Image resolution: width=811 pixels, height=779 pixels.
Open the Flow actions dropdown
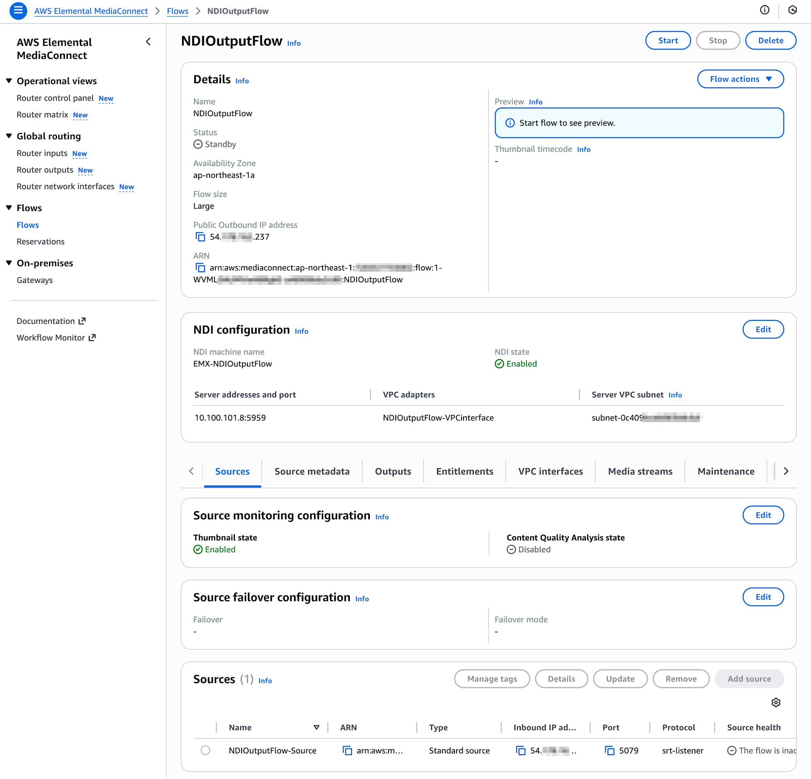(x=740, y=79)
